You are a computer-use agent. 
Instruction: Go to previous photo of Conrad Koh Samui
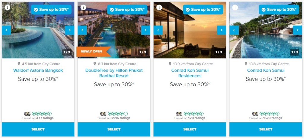pyautogui.click(x=234, y=30)
